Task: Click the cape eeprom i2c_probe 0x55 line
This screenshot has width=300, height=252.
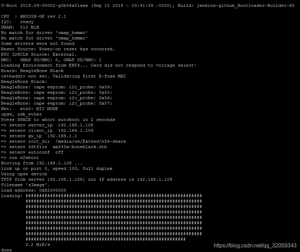Action: click(56, 92)
